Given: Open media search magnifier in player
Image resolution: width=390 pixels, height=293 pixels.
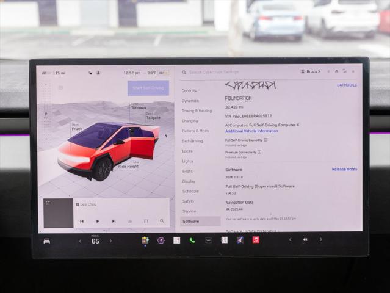Looking at the screenshot, I should click(162, 221).
